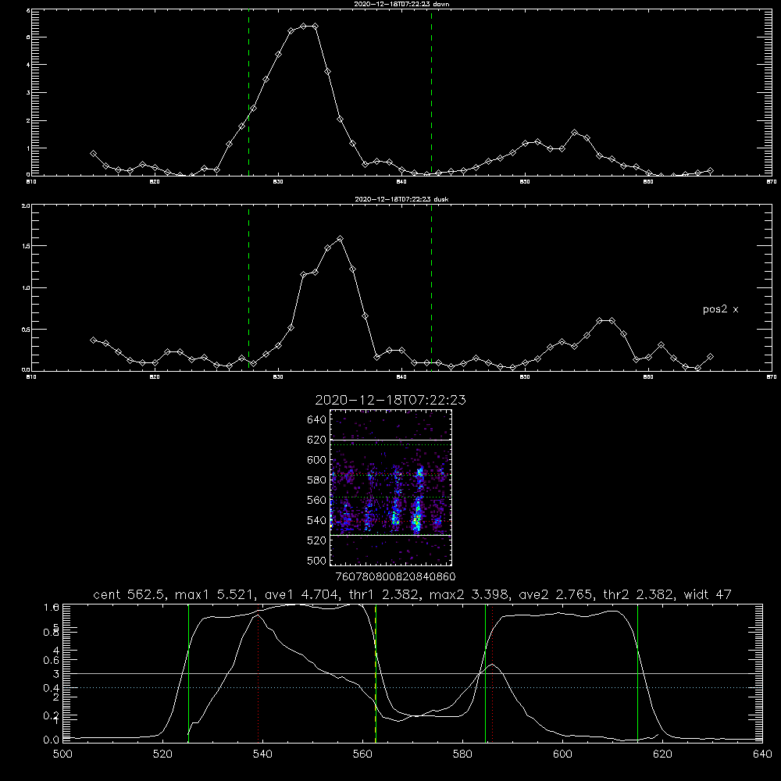Select right green dashed marker in dawn plot

(431, 92)
